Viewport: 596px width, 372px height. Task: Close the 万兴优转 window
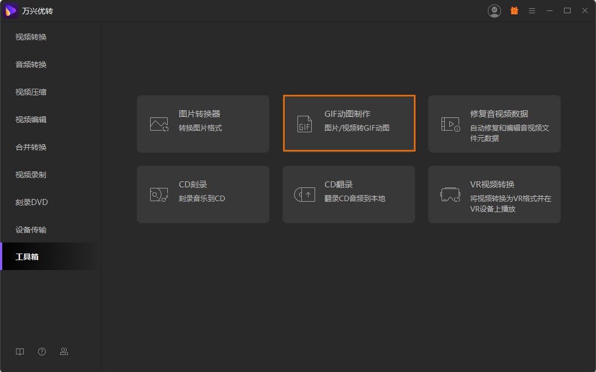click(x=585, y=10)
